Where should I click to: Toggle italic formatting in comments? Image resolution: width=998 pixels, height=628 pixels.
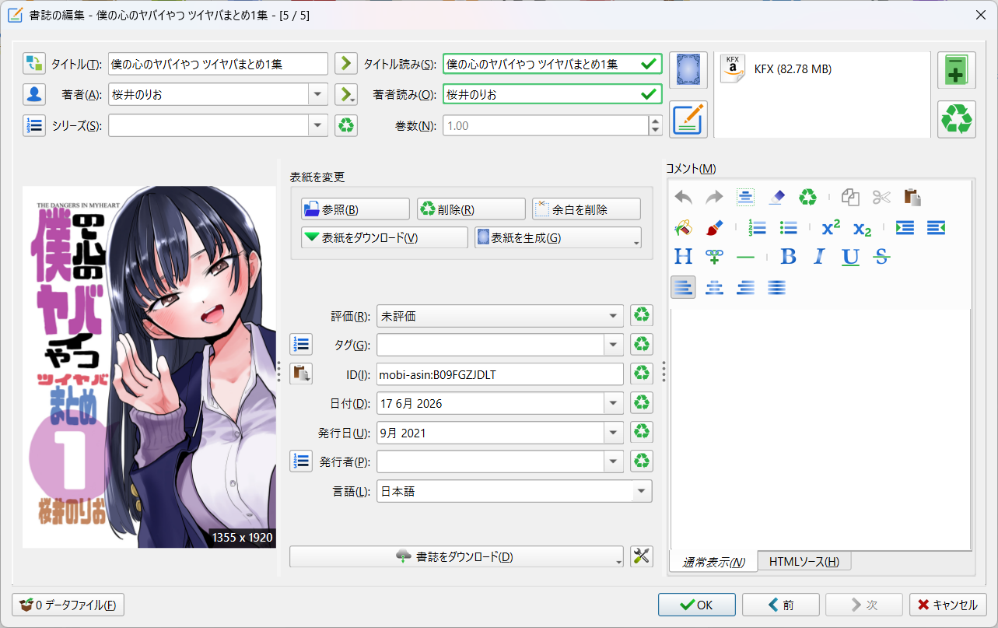(x=819, y=257)
